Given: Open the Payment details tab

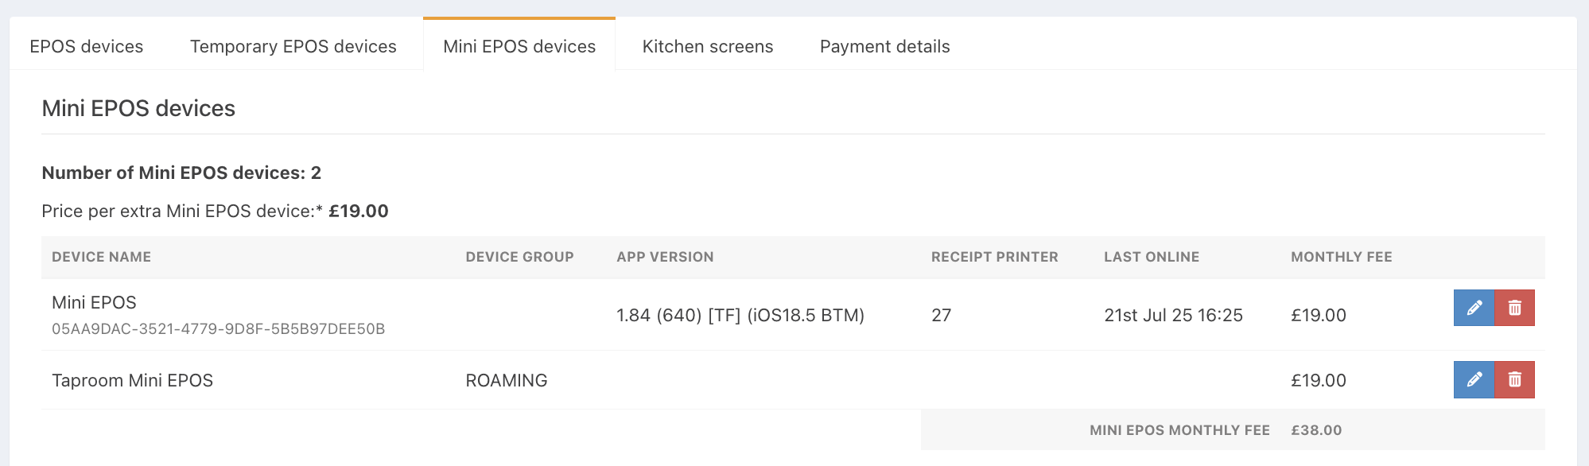Looking at the screenshot, I should [885, 46].
